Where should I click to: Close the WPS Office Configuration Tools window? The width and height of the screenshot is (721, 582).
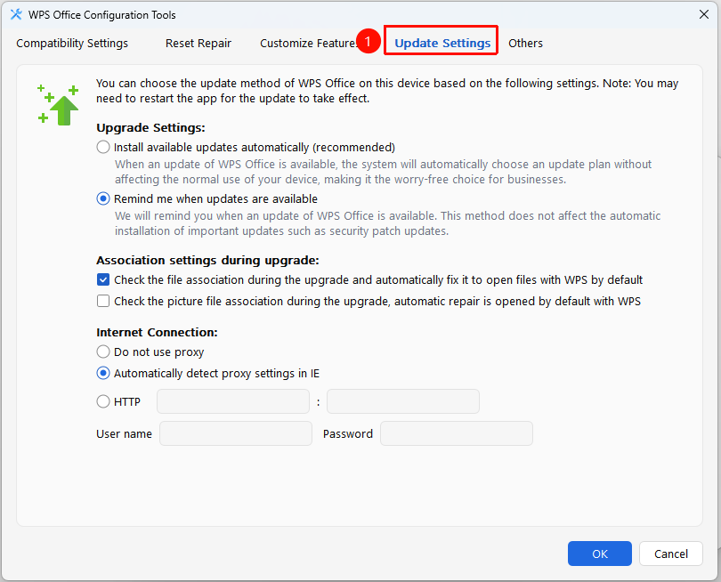pos(703,15)
